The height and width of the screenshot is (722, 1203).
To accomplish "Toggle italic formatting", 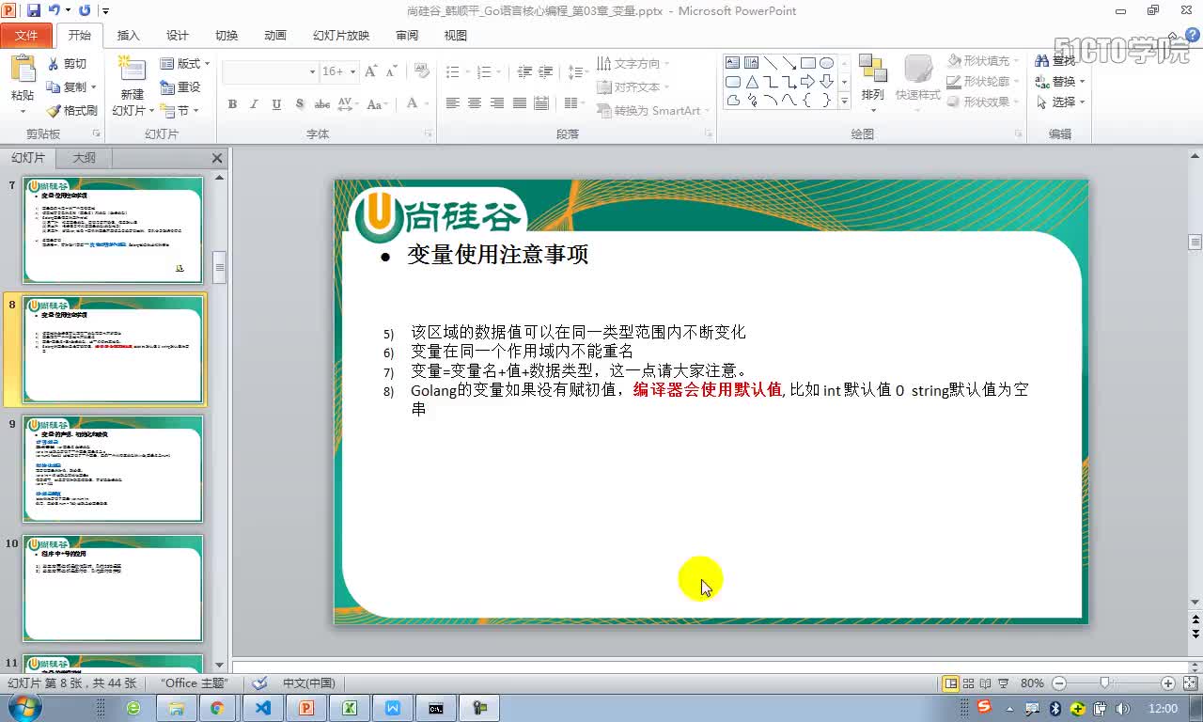I will coord(254,104).
